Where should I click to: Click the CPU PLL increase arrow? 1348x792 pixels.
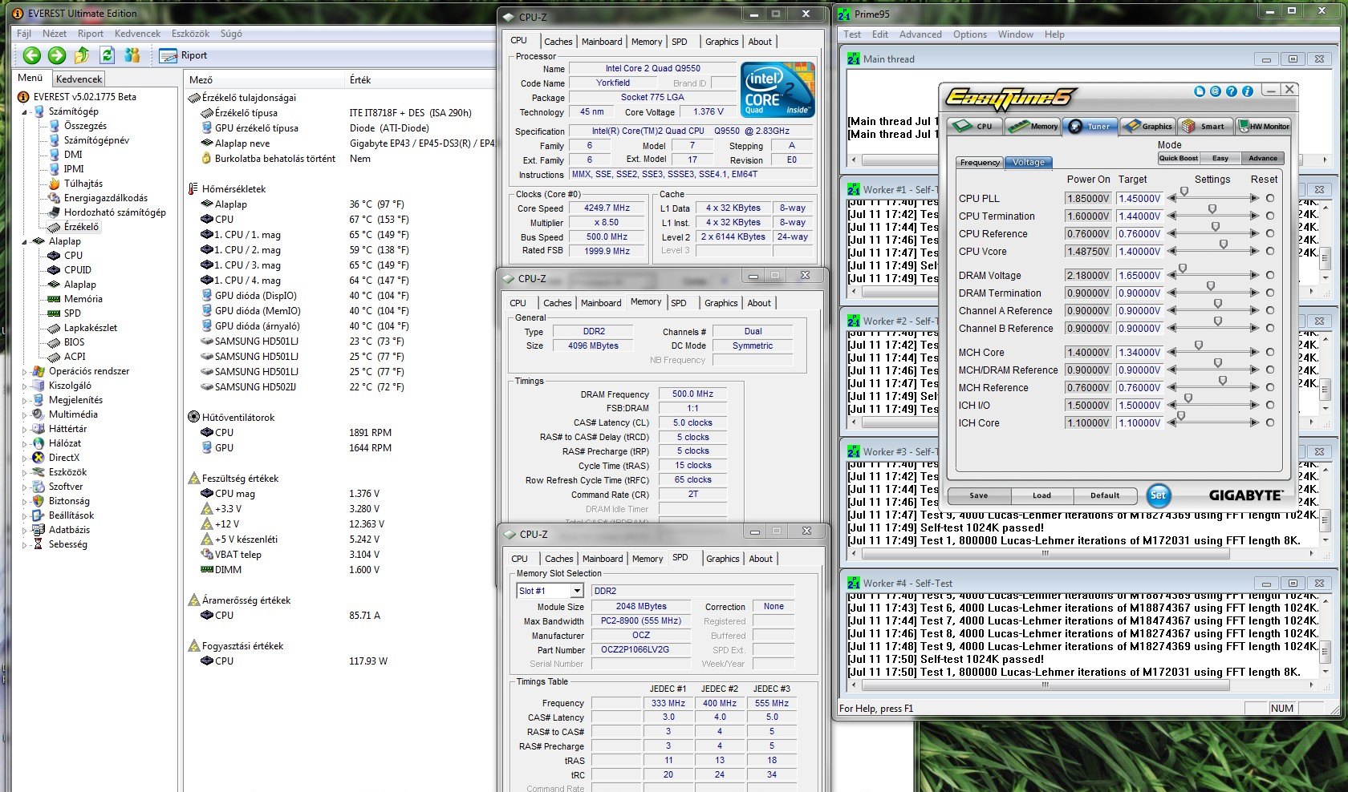point(1254,198)
